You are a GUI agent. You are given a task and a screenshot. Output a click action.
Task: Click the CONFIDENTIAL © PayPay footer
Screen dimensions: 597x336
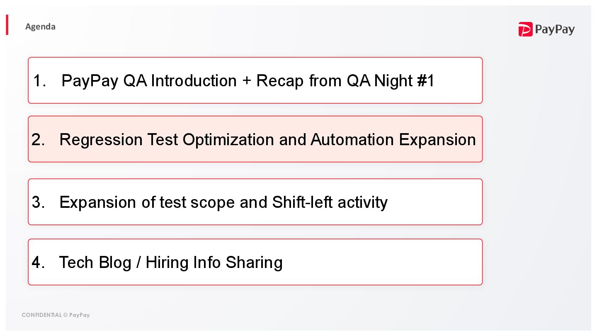(56, 315)
